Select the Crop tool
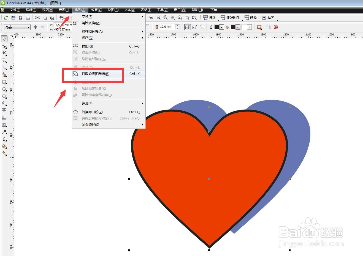Image resolution: width=363 pixels, height=256 pixels. pos(4,53)
